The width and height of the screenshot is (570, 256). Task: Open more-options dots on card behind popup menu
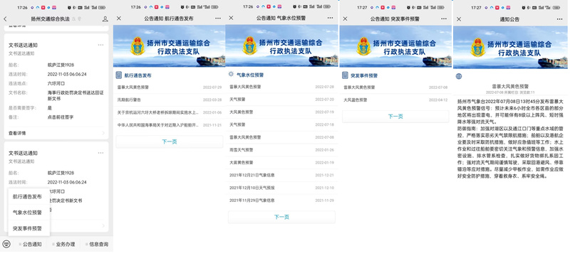click(100, 153)
